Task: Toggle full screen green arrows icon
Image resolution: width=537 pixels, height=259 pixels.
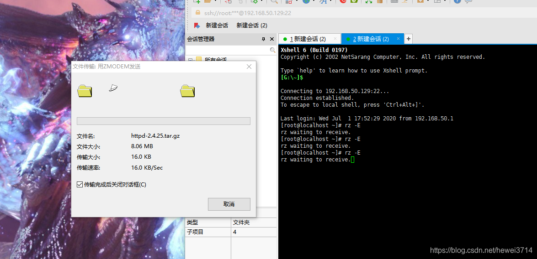Action: (368, 1)
